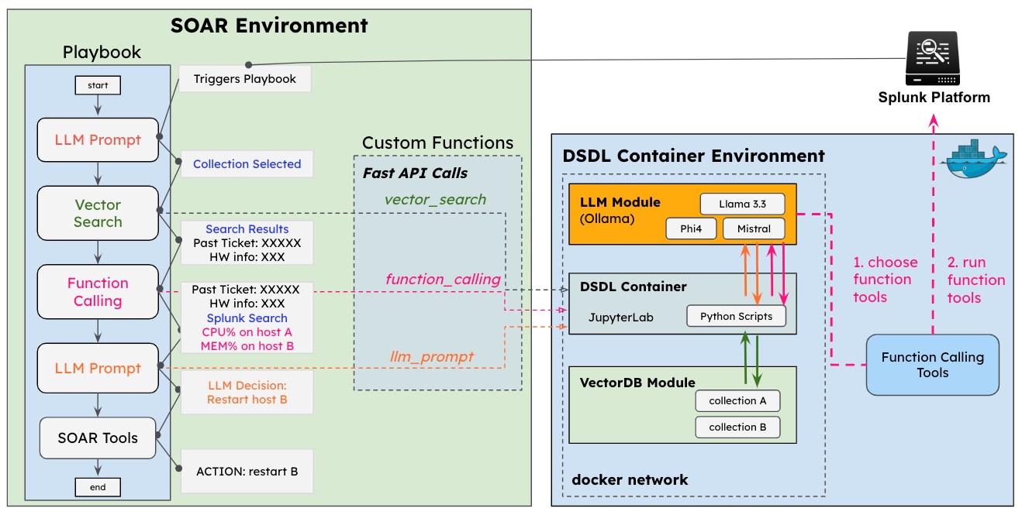
Task: Click the CPU% on host A text
Action: click(x=247, y=331)
